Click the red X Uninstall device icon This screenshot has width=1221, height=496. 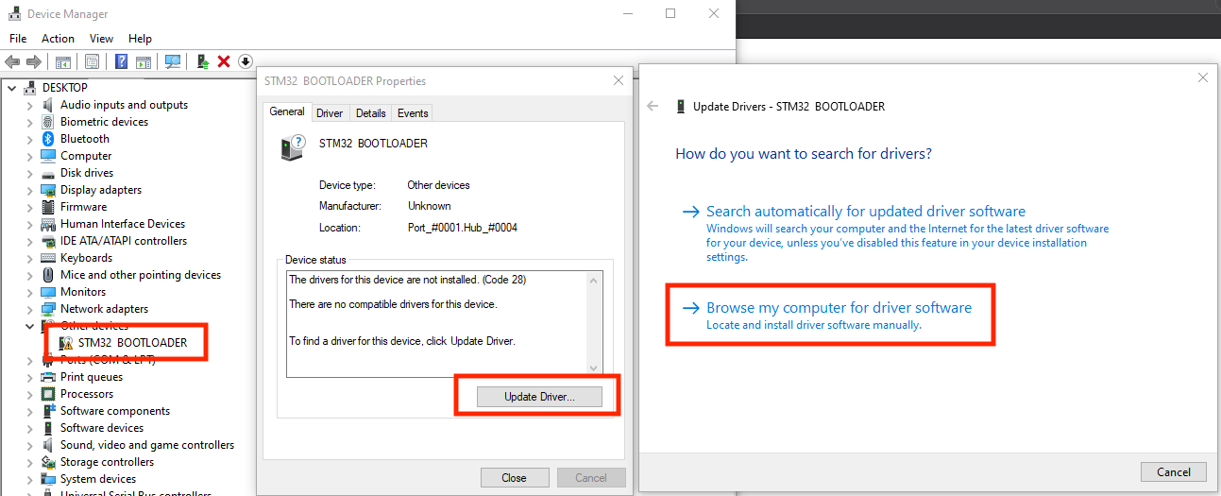[x=224, y=61]
